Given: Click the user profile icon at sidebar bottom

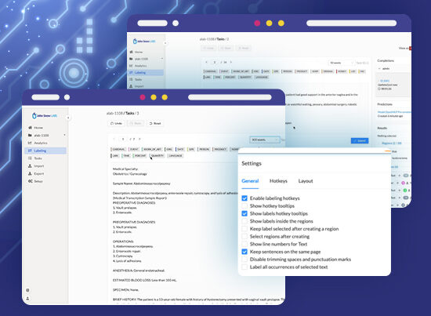Looking at the screenshot, I should click(27, 299).
